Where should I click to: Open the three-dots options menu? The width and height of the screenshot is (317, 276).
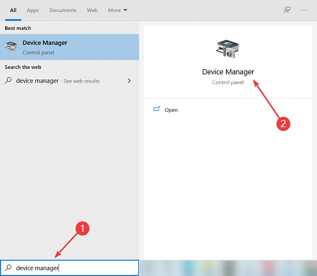point(304,10)
